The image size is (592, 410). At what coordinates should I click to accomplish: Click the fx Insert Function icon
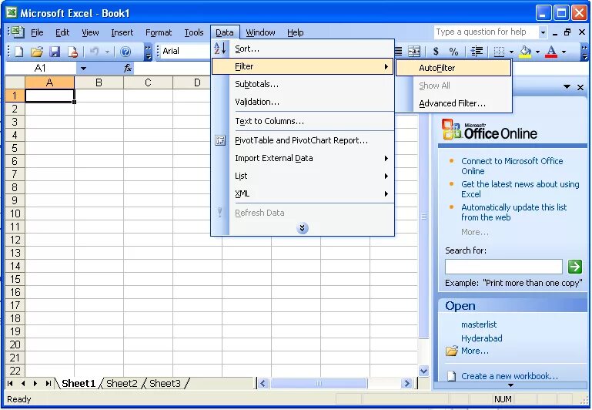tap(128, 69)
